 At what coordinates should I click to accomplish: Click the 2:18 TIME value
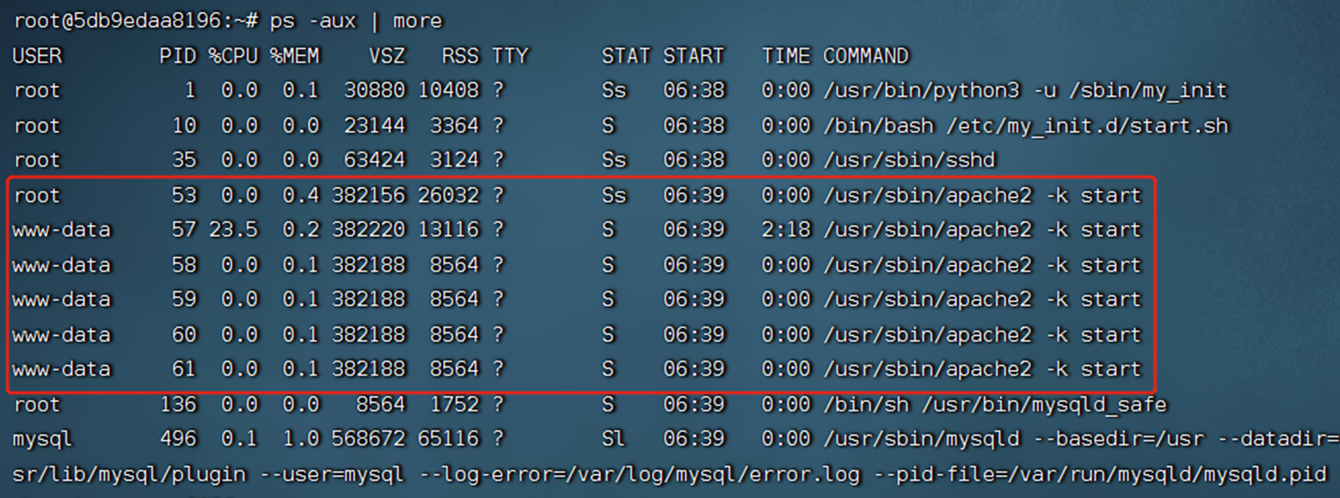[786, 230]
